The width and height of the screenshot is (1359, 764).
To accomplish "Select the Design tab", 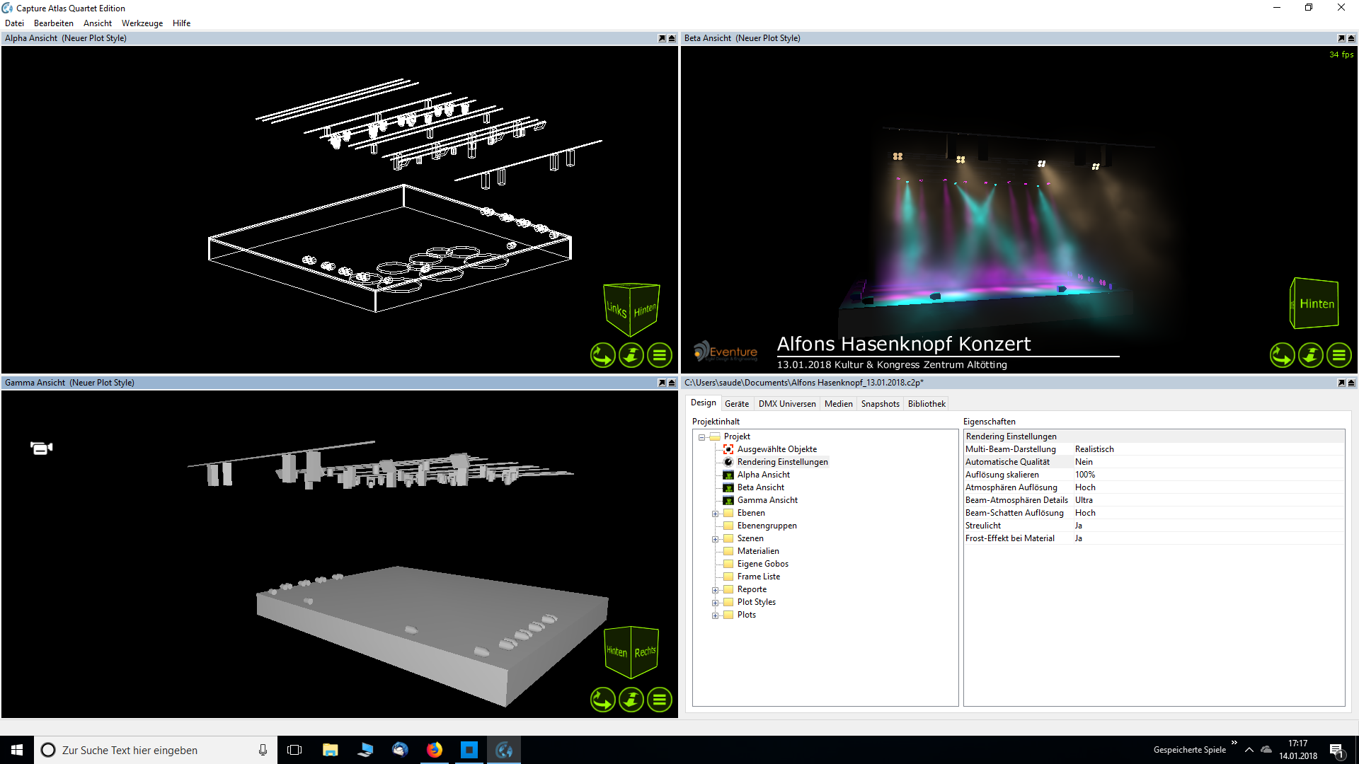I will (703, 403).
